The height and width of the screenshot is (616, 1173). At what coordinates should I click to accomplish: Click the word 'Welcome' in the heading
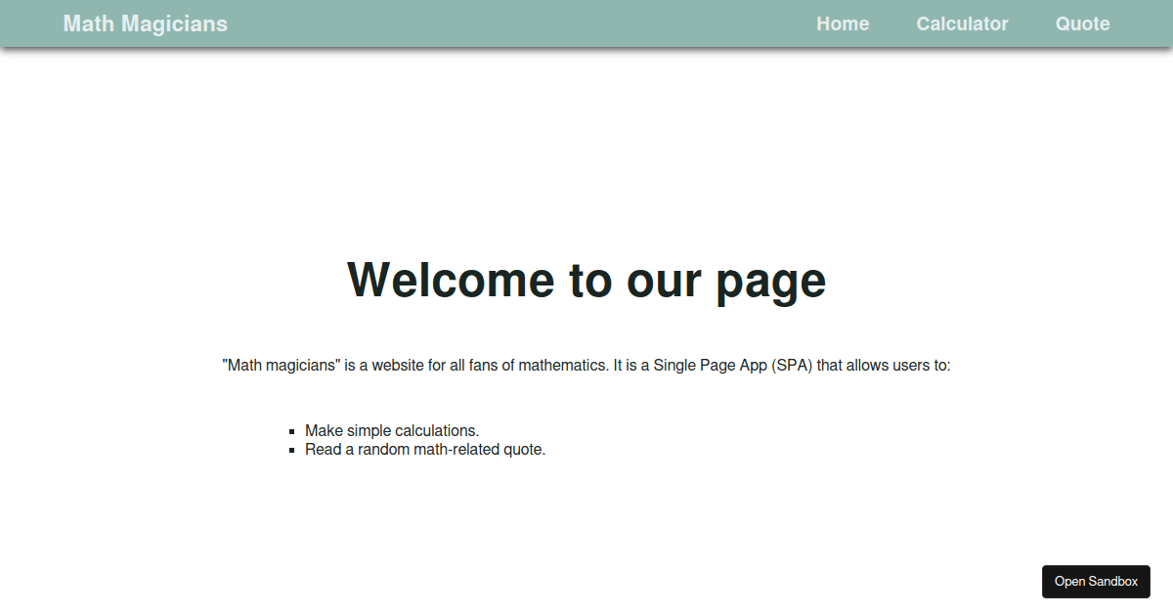[x=451, y=280]
